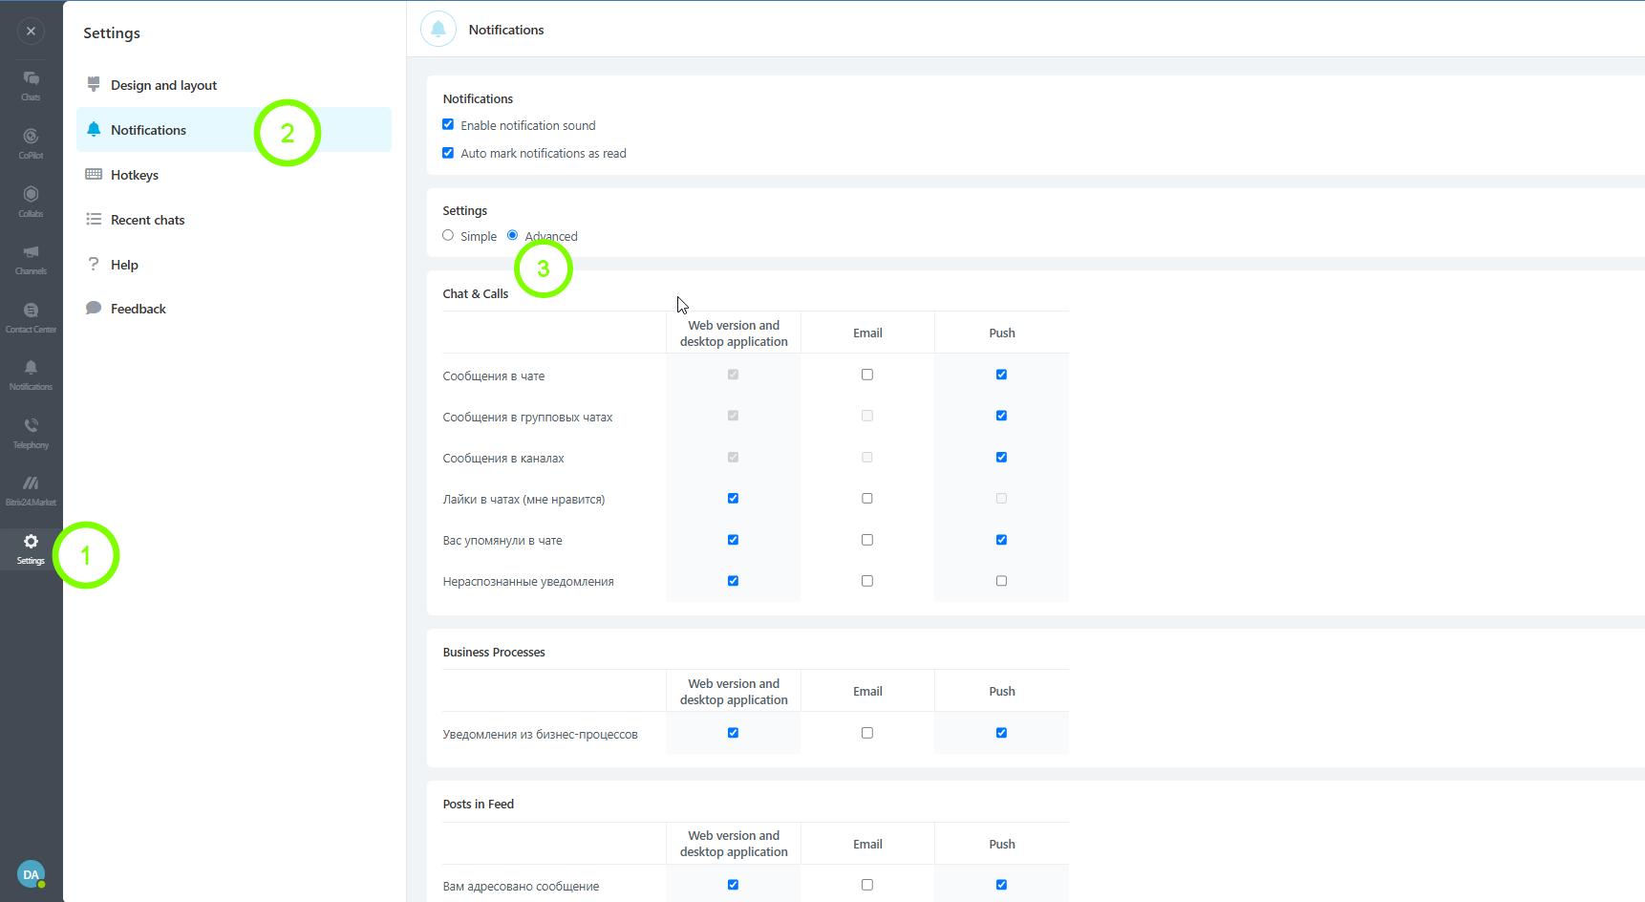Image resolution: width=1645 pixels, height=902 pixels.
Task: Uncheck Web version for Вас упомянули в чате
Action: (733, 540)
